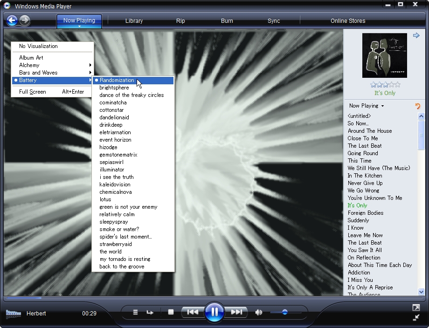This screenshot has width=429, height=328.
Task: Select the my tornado is resting visualization
Action: (x=133, y=259)
